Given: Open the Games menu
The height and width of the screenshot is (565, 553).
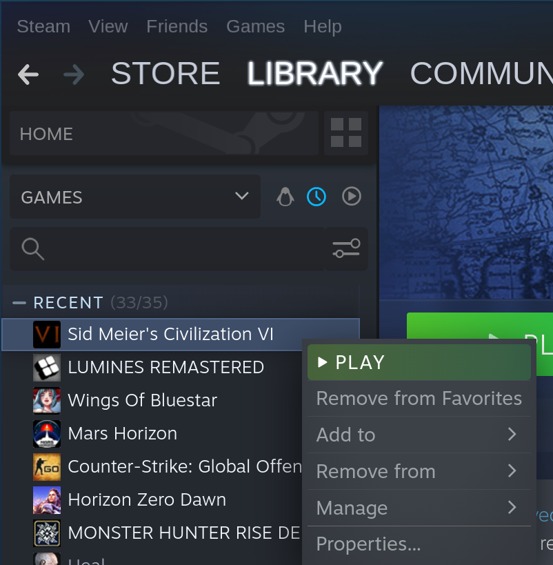Looking at the screenshot, I should point(255,26).
